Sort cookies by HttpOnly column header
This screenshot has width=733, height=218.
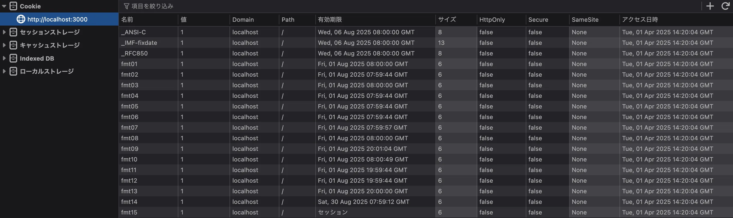(492, 20)
